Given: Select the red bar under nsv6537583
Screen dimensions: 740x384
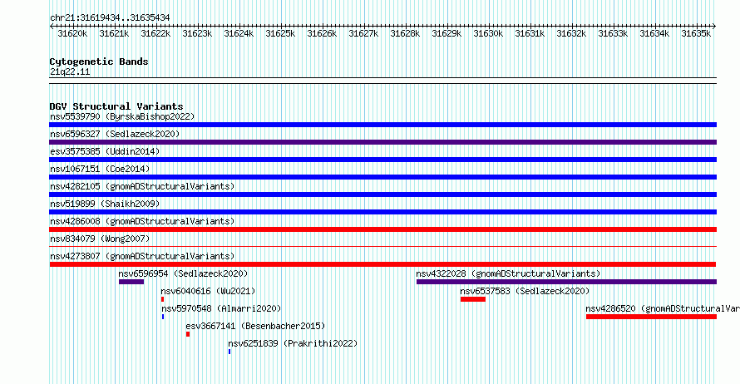Looking at the screenshot, I should click(x=473, y=299).
